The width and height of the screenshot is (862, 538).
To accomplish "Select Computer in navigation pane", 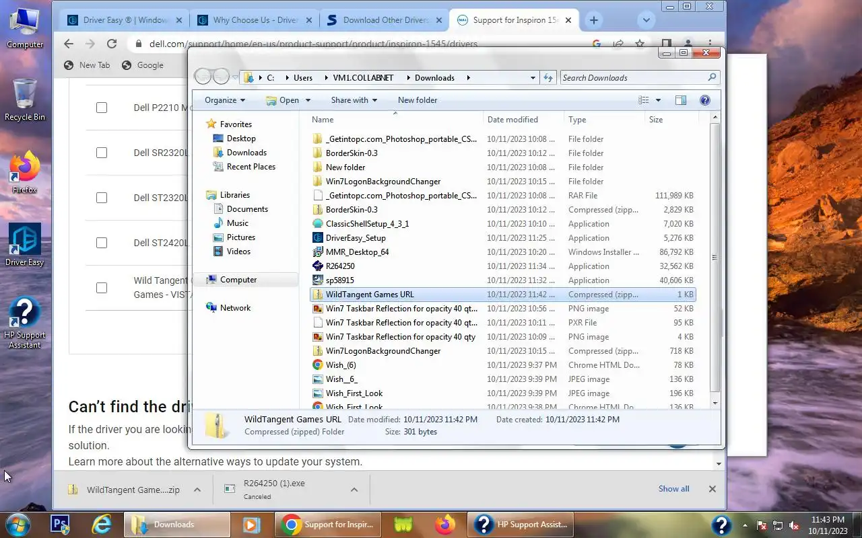I will click(x=232, y=280).
